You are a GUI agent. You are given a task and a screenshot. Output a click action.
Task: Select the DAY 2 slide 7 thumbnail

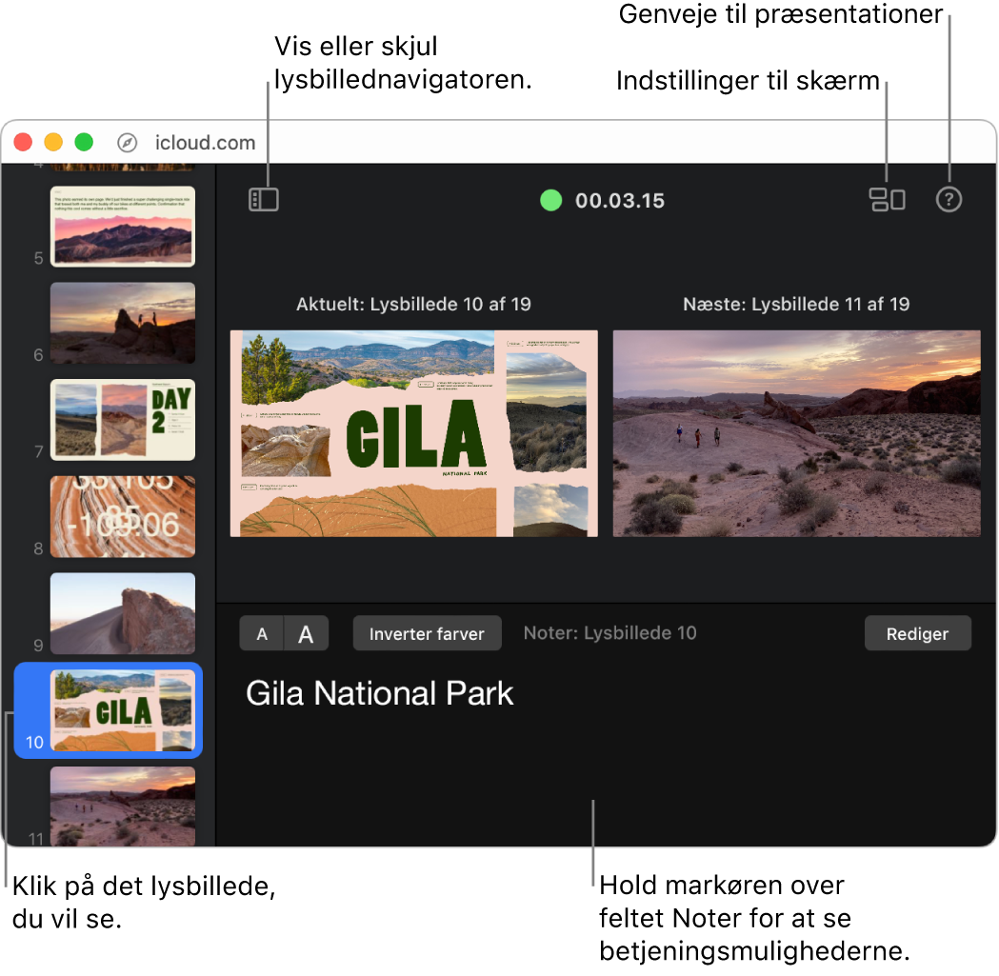(123, 420)
